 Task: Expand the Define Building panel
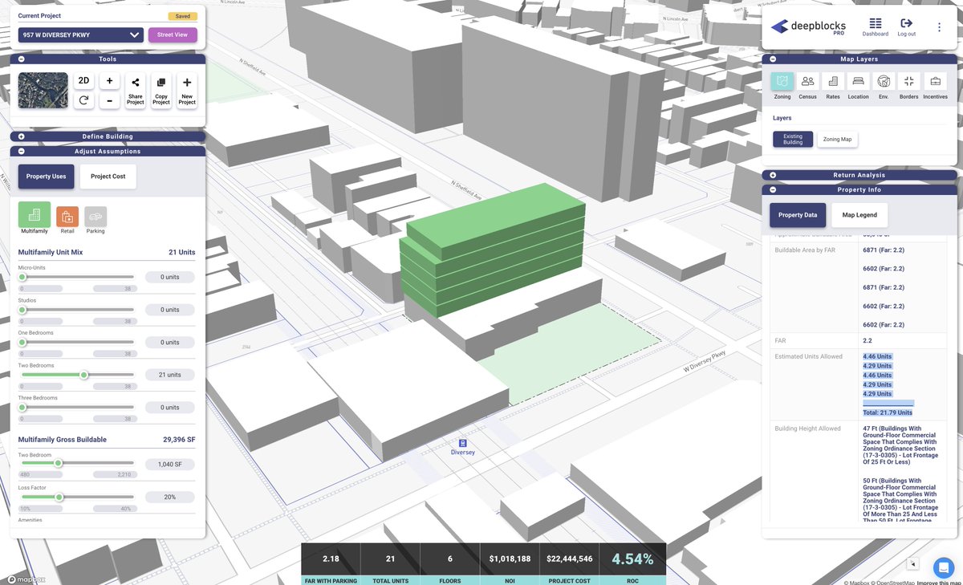(22, 136)
